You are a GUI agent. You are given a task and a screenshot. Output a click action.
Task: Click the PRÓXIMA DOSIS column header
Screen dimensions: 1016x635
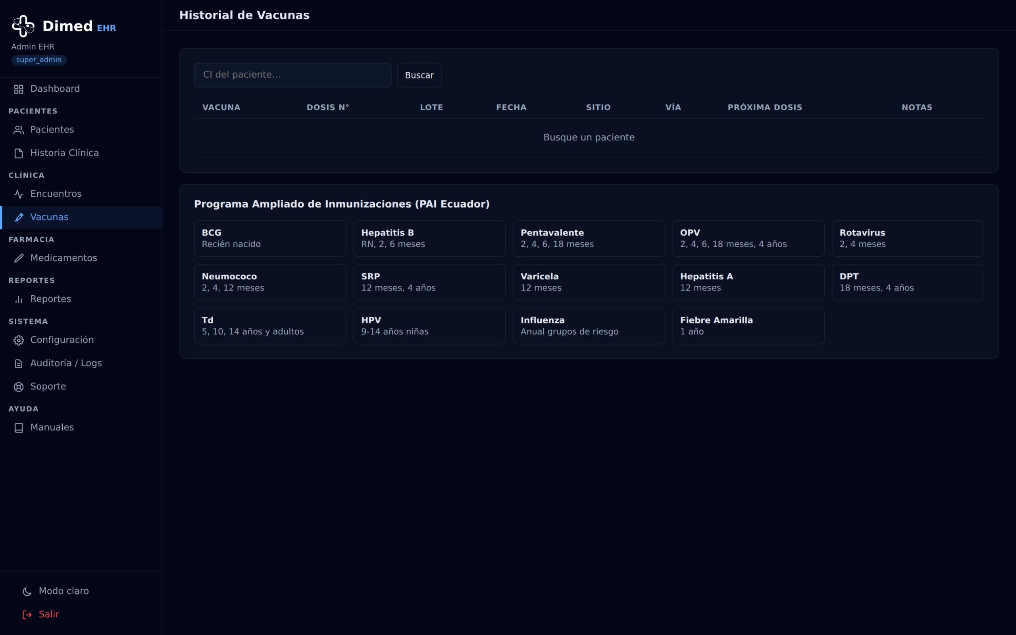click(x=764, y=108)
